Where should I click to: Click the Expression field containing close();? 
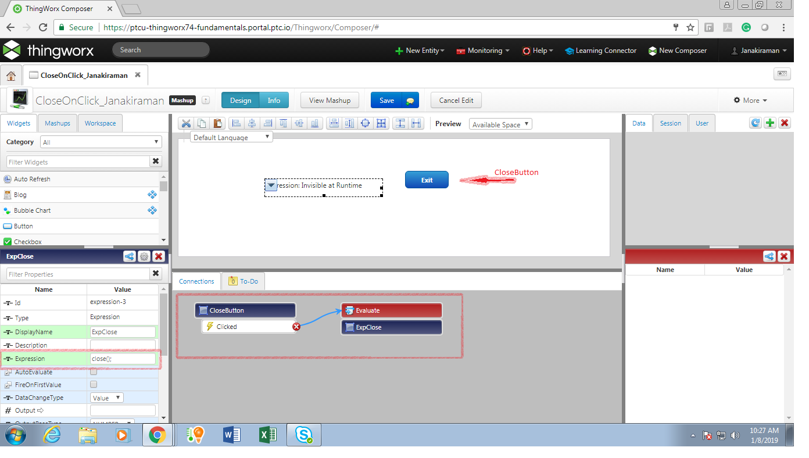click(122, 359)
